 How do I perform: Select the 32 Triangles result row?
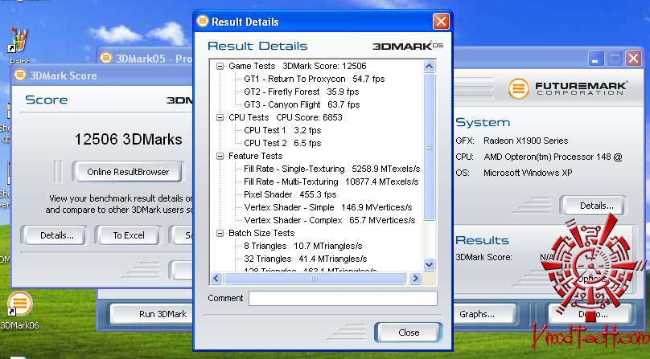coord(306,259)
